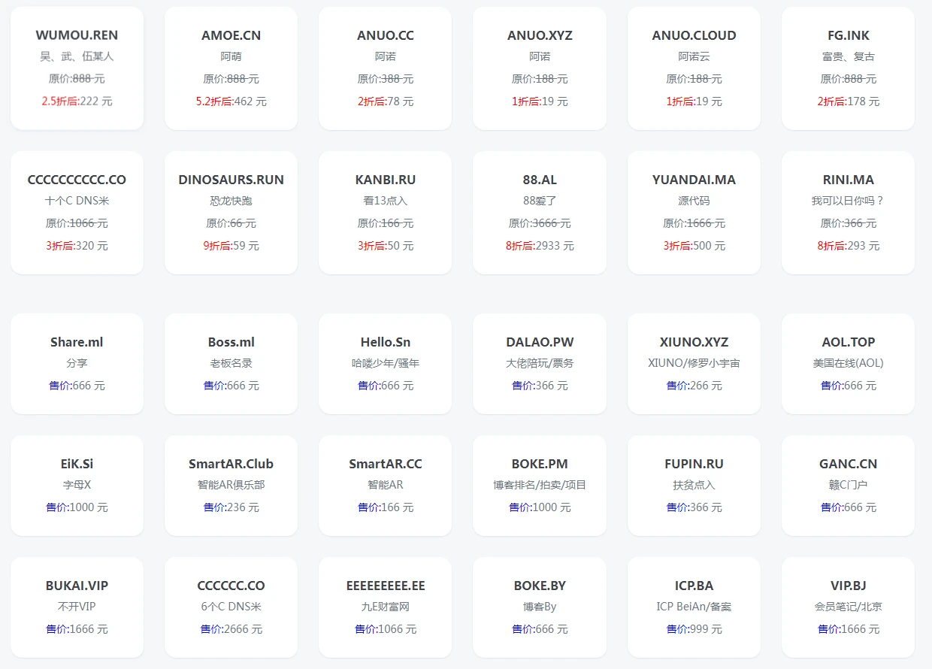Open the FG.INK domain listing
Viewport: 932px width, 669px height.
(x=848, y=68)
